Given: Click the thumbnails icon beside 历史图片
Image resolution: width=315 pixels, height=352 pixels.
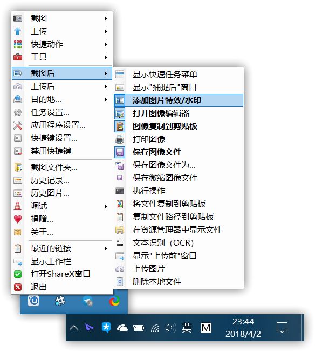Looking at the screenshot, I should [18, 193].
